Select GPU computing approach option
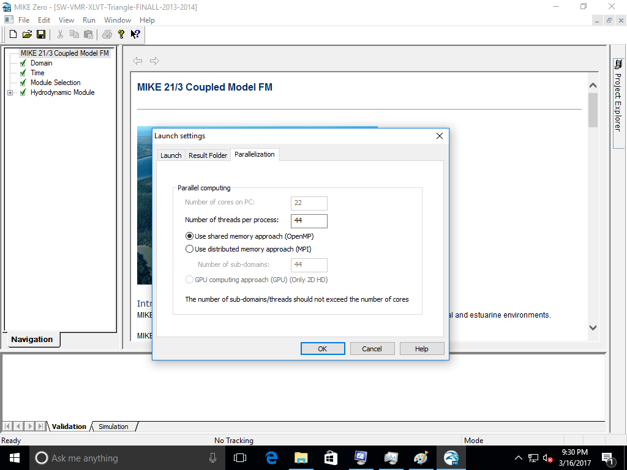This screenshot has height=470, width=627. click(190, 280)
